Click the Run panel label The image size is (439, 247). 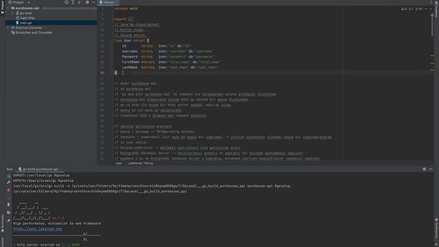(x=10, y=169)
